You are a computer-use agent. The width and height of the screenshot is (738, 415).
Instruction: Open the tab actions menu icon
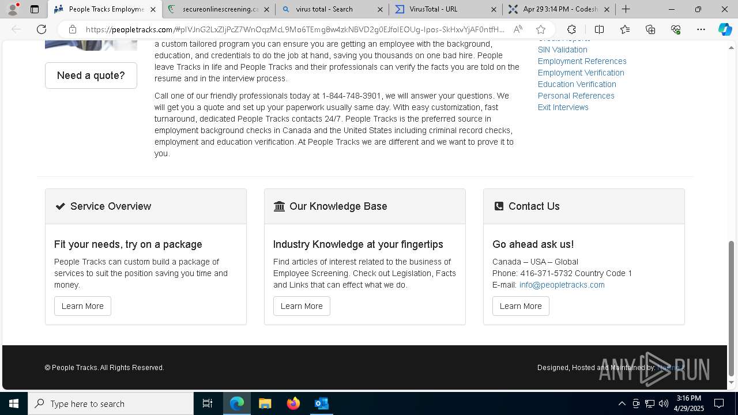[x=35, y=9]
